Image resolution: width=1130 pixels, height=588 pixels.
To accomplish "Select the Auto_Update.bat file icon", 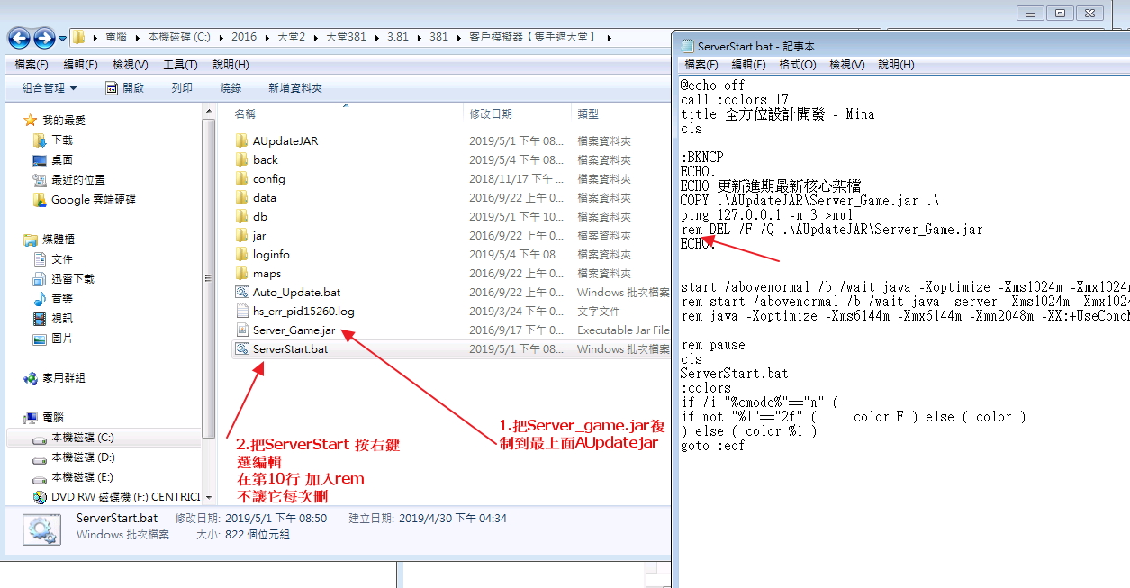I will coord(241,293).
